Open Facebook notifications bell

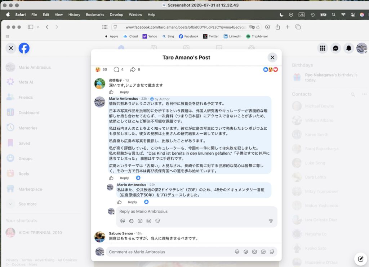click(x=348, y=48)
